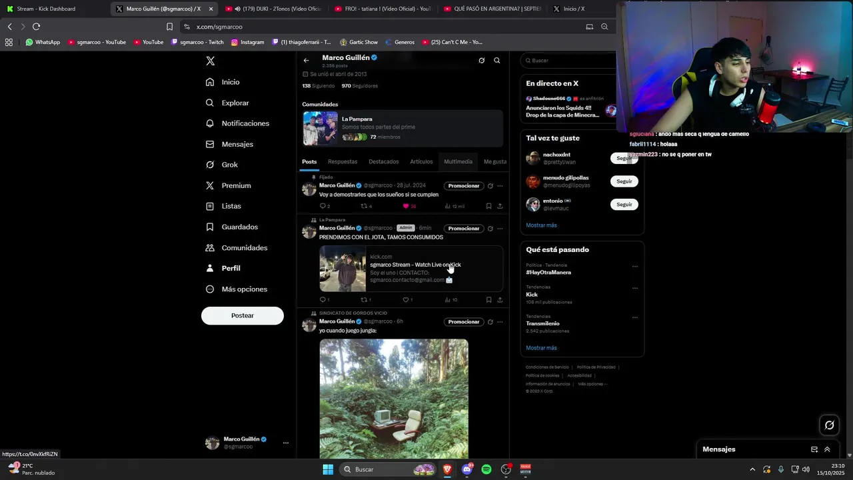
Task: Open #HayOtraManera trend
Action: click(548, 273)
